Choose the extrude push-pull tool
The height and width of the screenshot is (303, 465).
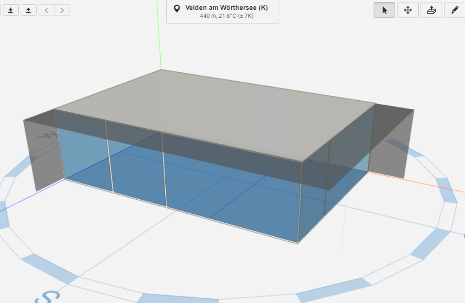pyautogui.click(x=431, y=10)
